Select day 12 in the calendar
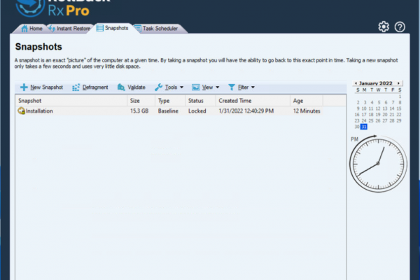This screenshot has width=420, height=280. [x=378, y=108]
